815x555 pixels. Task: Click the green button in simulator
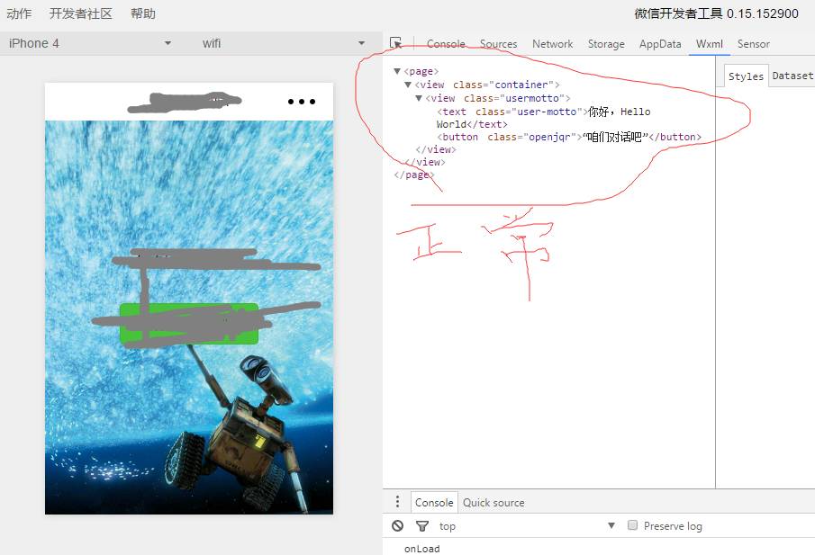[x=189, y=324]
